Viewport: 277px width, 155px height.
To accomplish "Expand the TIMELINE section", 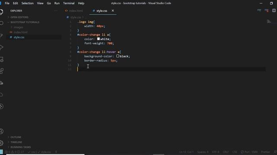I will 16,142.
